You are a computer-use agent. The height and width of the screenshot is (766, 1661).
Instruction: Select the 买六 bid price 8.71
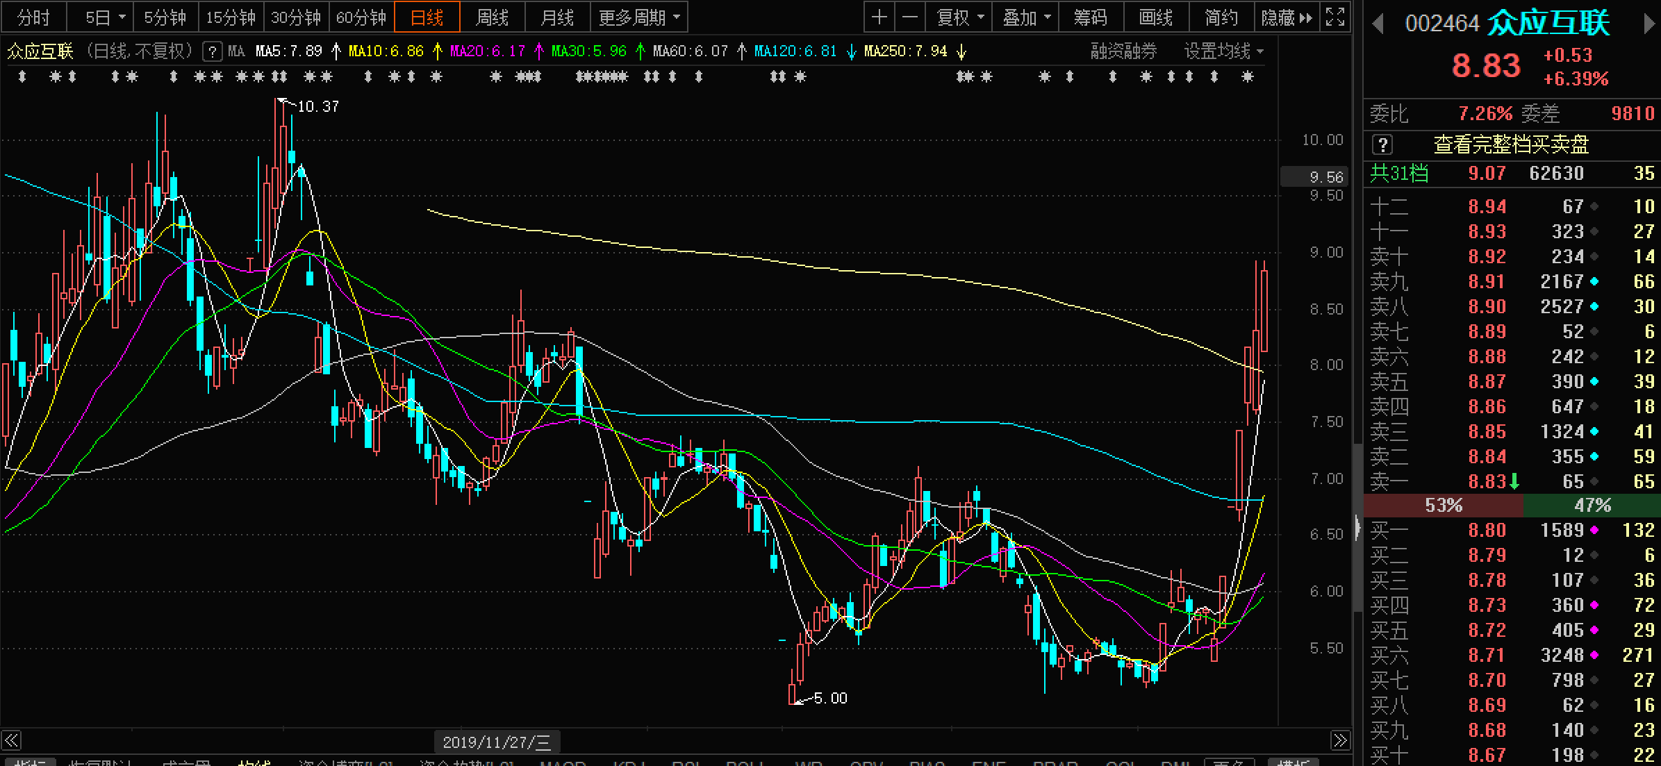tap(1487, 655)
